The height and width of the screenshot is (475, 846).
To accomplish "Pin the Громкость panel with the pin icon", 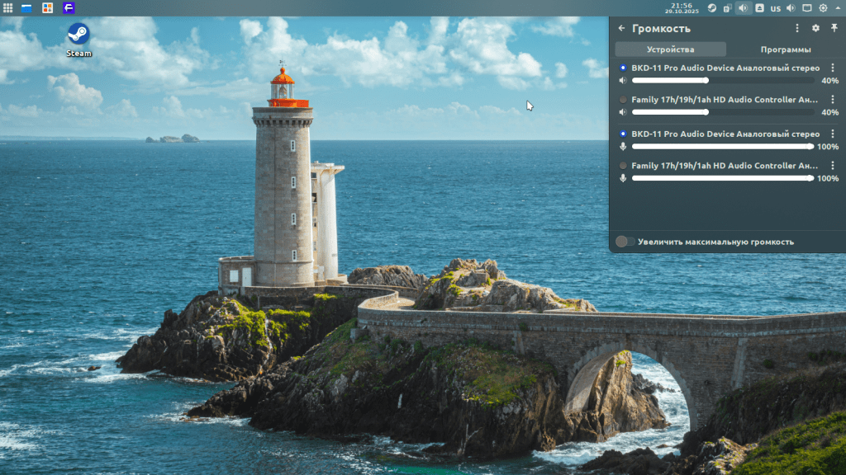I will click(x=834, y=28).
